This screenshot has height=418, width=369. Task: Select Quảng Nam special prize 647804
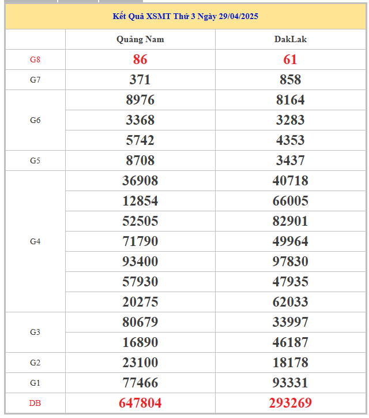(140, 403)
